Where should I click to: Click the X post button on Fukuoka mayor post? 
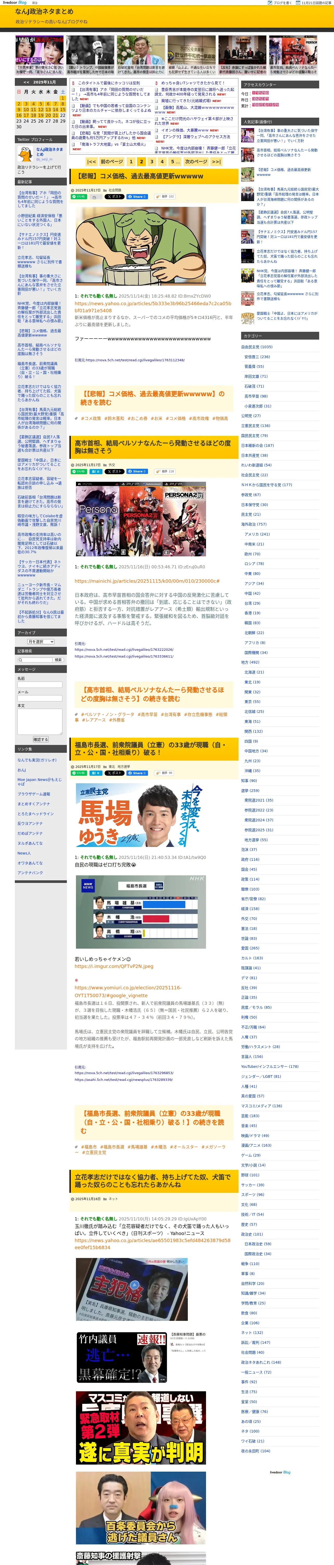[x=114, y=773]
